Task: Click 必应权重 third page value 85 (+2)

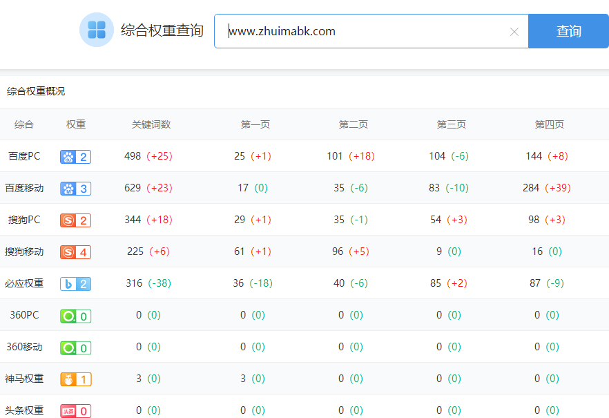Action: 449,283
